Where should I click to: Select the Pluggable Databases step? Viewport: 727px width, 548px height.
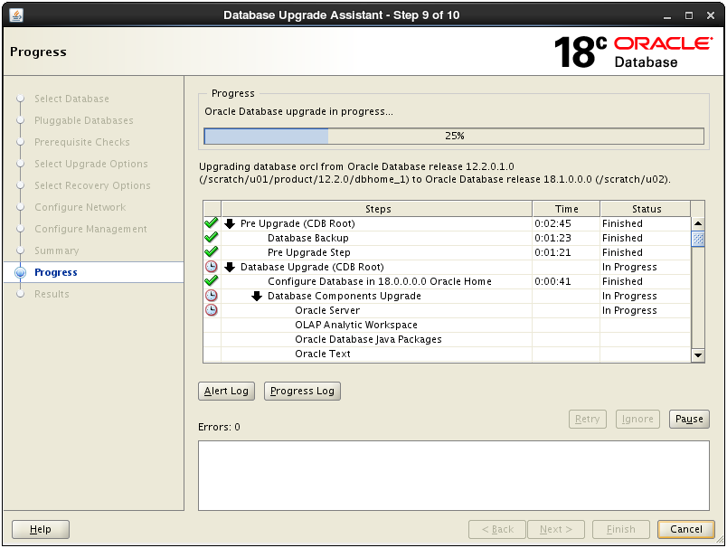84,120
